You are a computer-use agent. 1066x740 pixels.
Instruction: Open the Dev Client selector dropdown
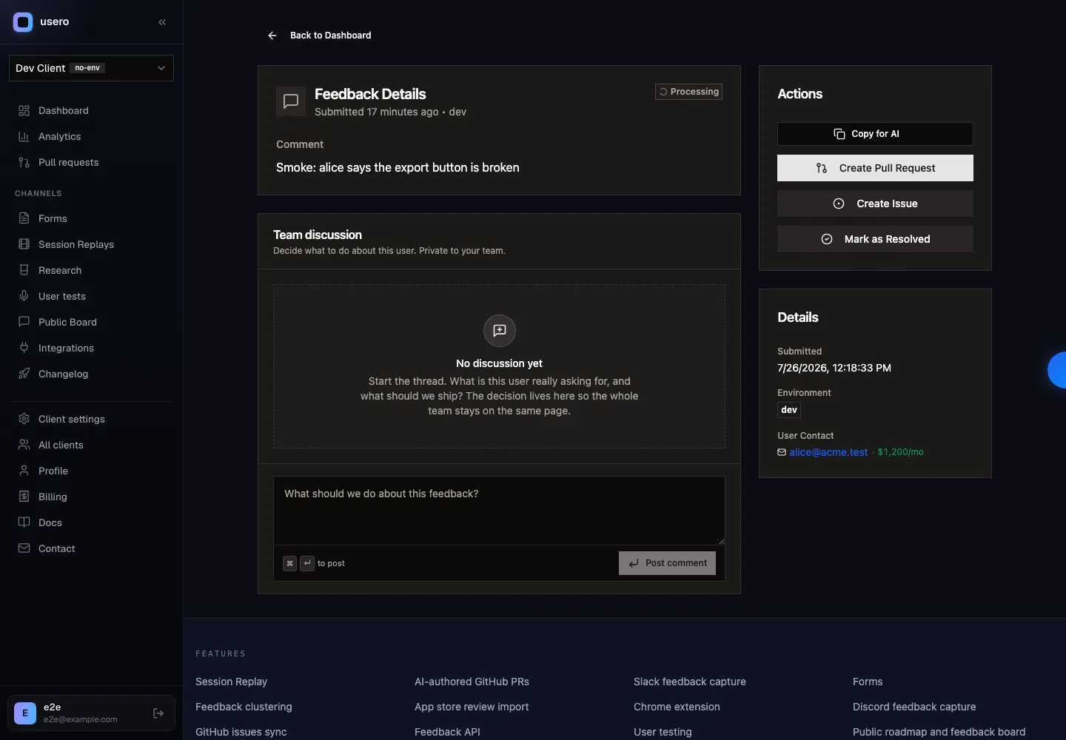pyautogui.click(x=91, y=68)
